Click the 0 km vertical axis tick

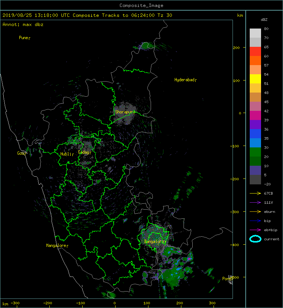(240, 113)
